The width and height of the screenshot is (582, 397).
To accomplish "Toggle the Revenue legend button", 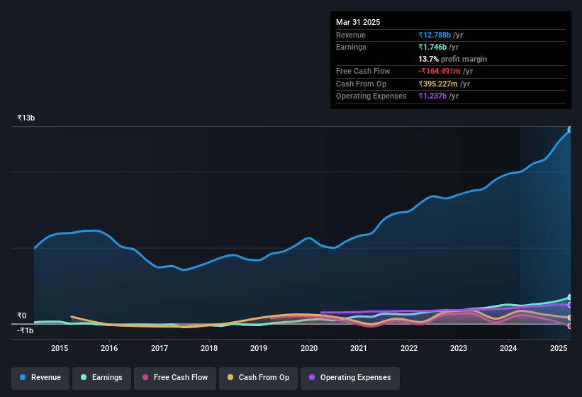I will pyautogui.click(x=40, y=378).
